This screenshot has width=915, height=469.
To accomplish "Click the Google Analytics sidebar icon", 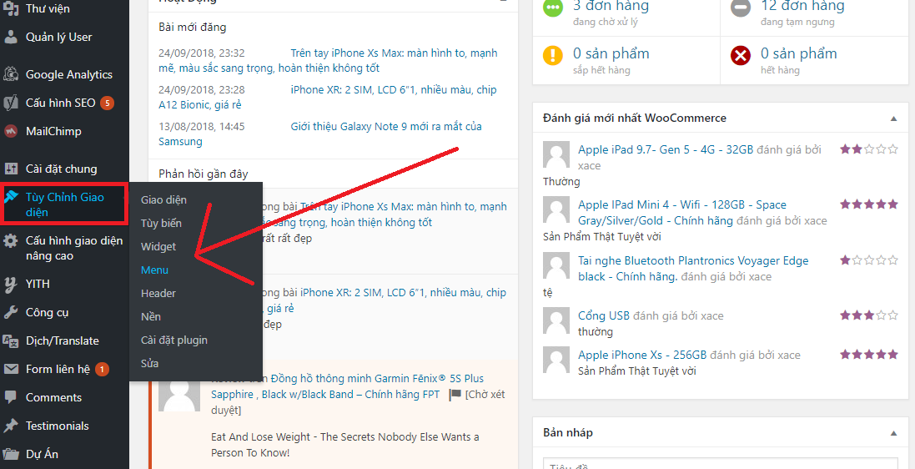I will [11, 75].
